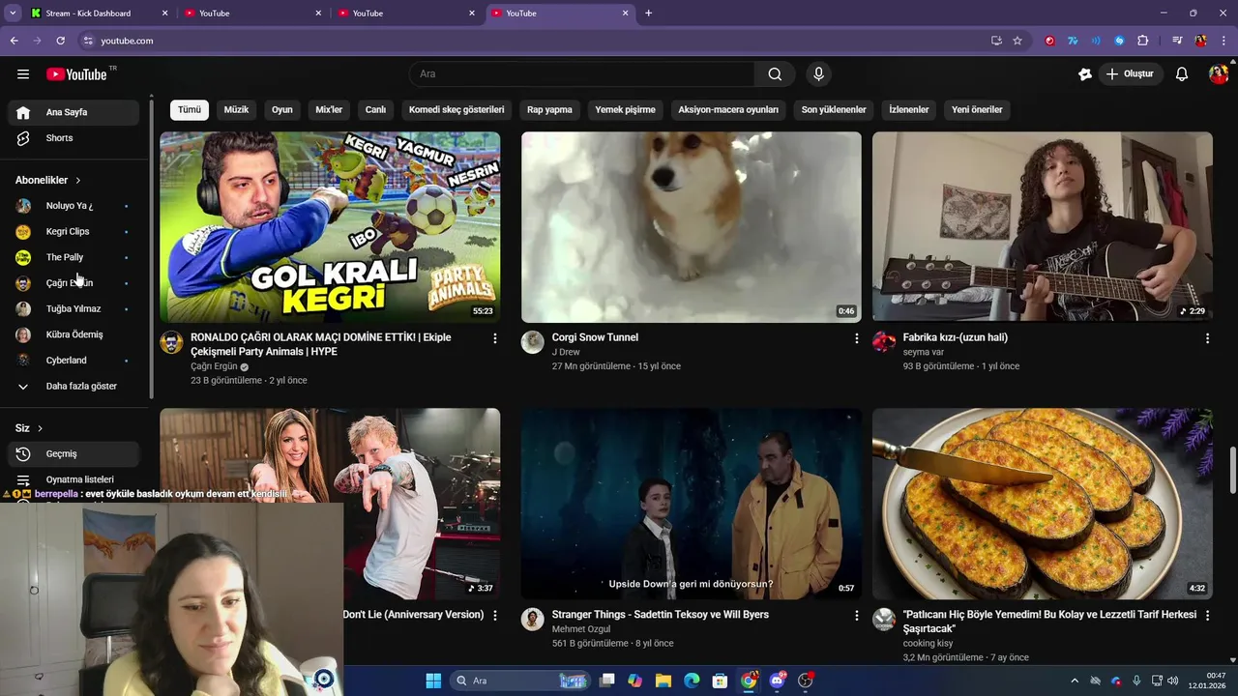
Task: Show hidden system tray icons
Action: [1074, 681]
